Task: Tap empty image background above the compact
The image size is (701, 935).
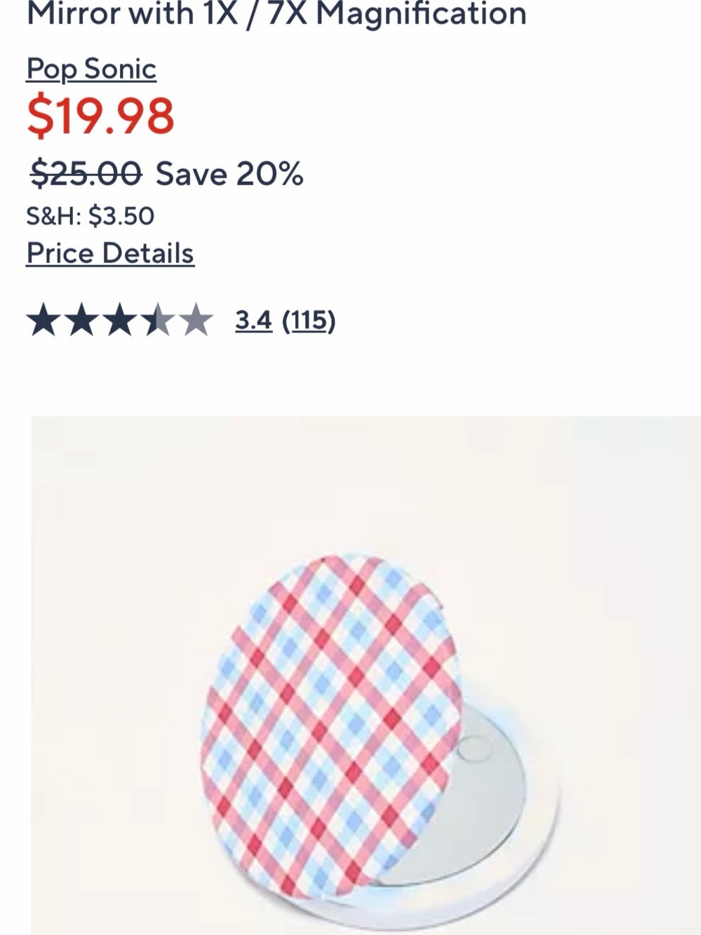Action: [x=365, y=484]
